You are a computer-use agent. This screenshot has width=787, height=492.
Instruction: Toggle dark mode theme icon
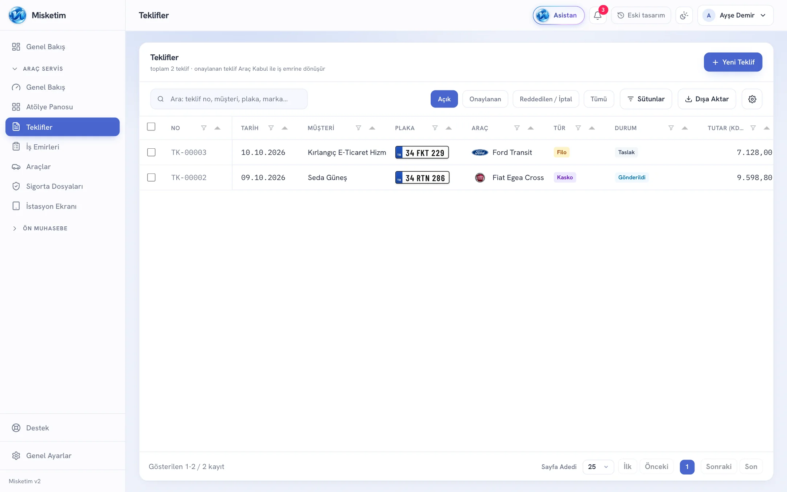coord(684,15)
